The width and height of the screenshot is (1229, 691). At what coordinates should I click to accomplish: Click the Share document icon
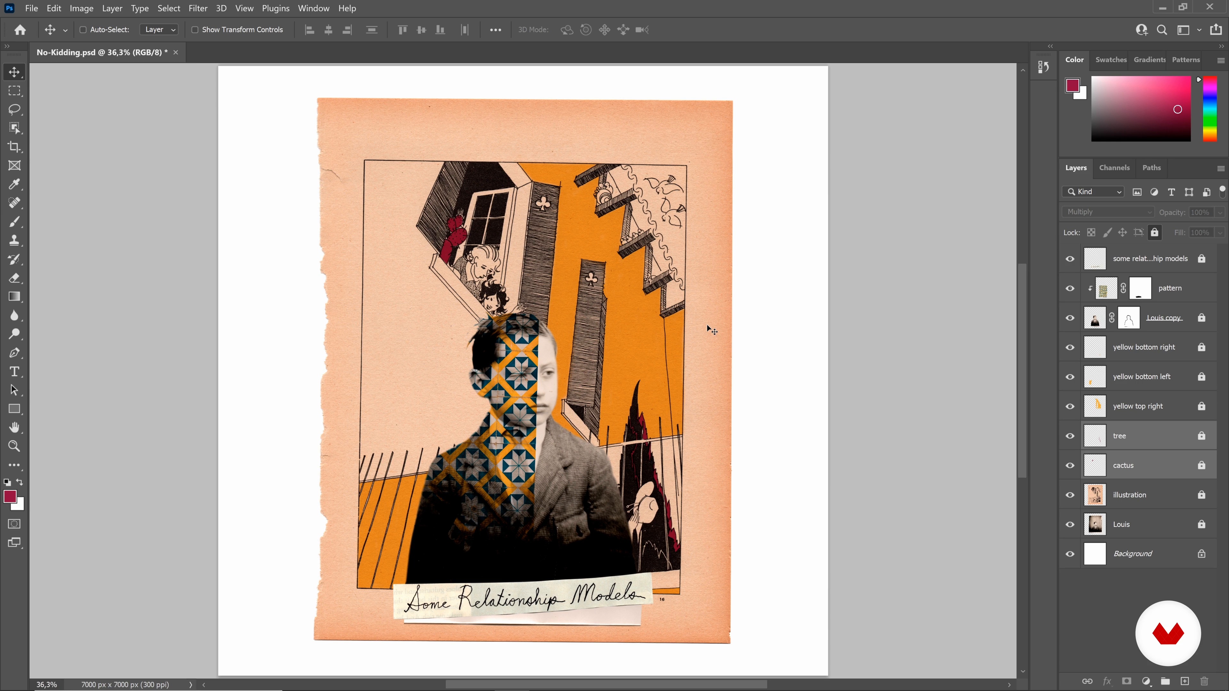click(1216, 29)
